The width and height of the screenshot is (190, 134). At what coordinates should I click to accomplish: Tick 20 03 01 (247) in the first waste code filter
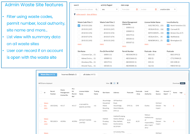pos(79,29)
